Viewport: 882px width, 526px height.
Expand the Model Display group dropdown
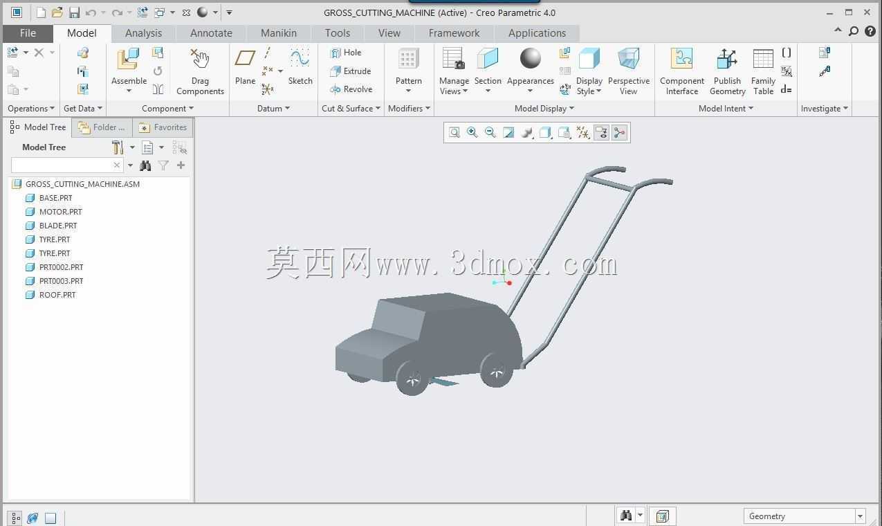(544, 109)
